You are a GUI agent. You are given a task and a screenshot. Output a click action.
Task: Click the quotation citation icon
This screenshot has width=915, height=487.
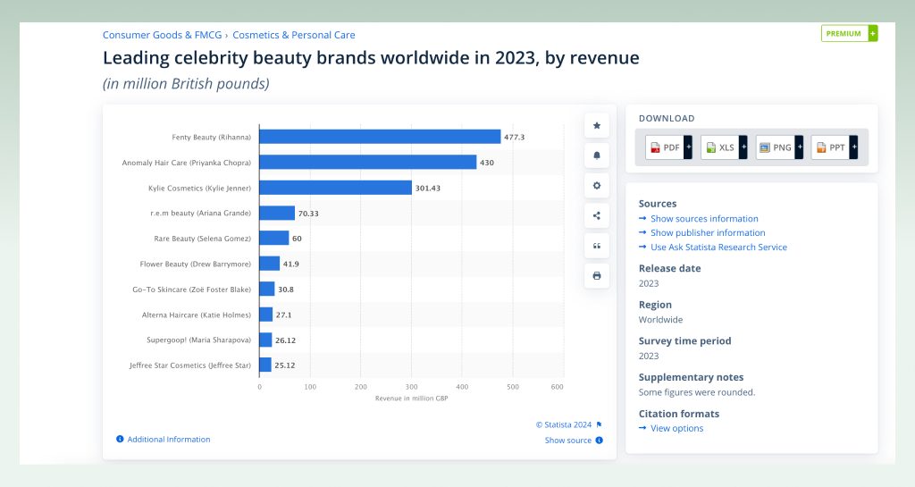coord(596,246)
